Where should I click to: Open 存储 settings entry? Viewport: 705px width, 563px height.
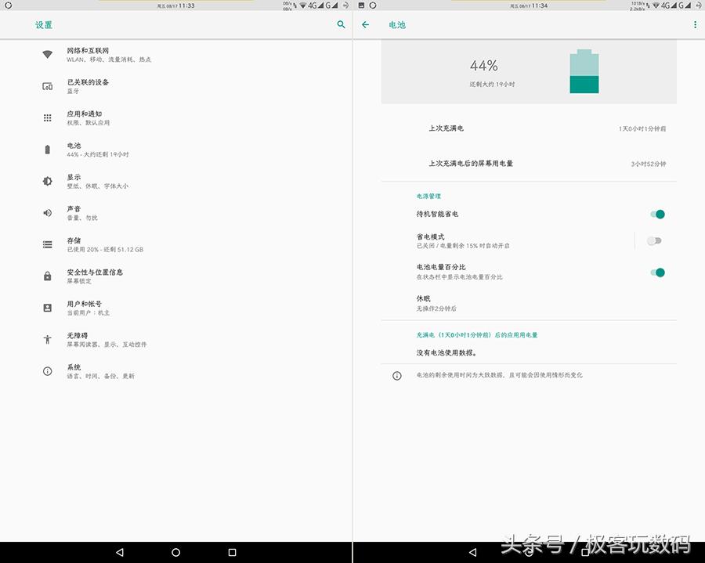point(175,244)
